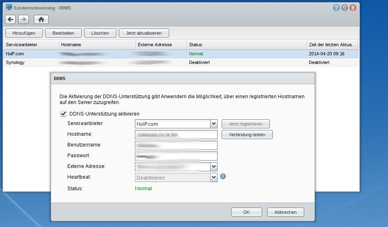This screenshot has height=227, width=388.
Task: Click Jetzt aktualisieren button
Action: [x=144, y=33]
